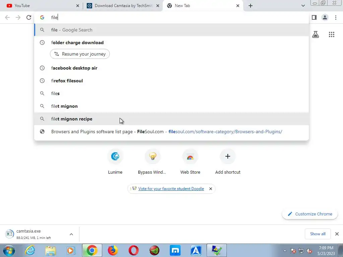The width and height of the screenshot is (343, 257).
Task: Open the side panel icon
Action: (314, 17)
